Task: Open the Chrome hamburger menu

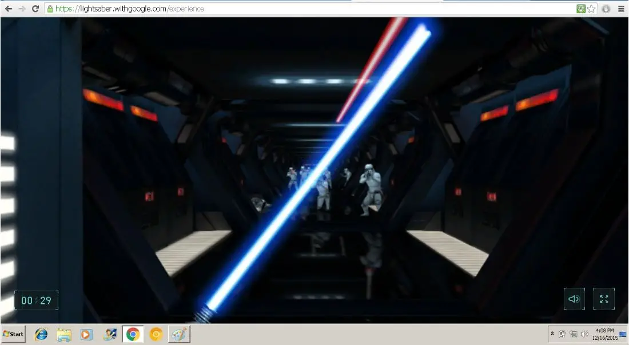Action: (621, 9)
